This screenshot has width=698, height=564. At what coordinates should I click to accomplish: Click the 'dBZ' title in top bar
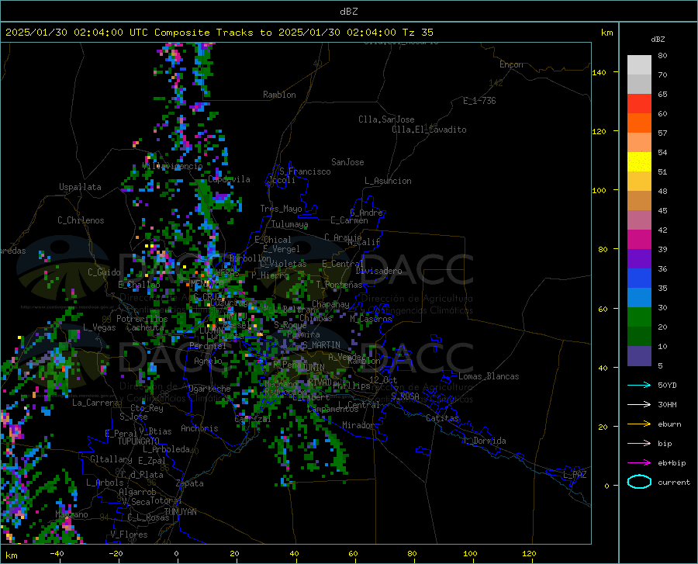348,11
